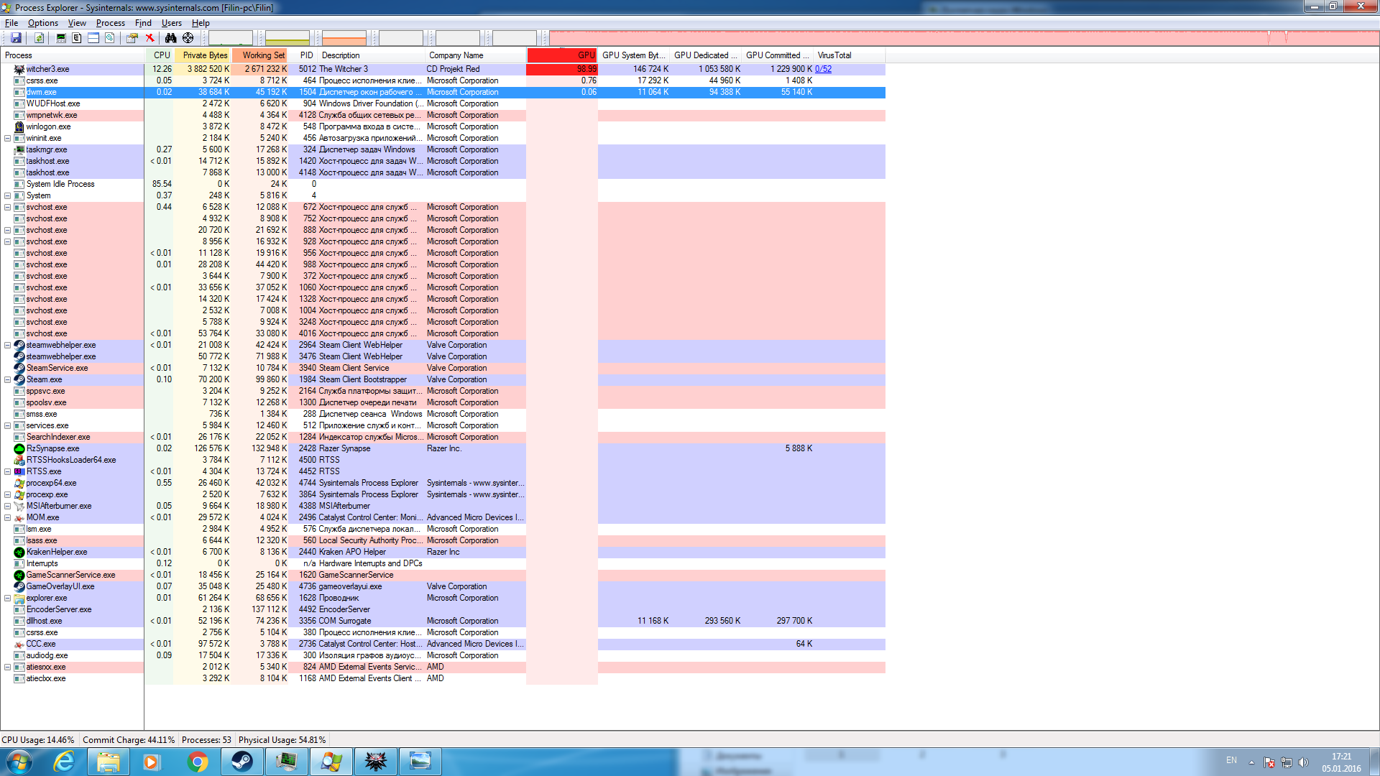Click the commit history mini graph
The width and height of the screenshot is (1380, 776).
pos(287,38)
